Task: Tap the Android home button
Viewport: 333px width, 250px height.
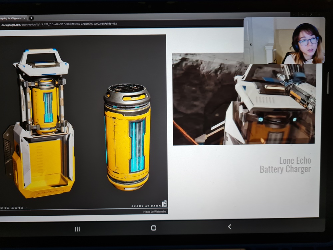Action: click(x=154, y=228)
